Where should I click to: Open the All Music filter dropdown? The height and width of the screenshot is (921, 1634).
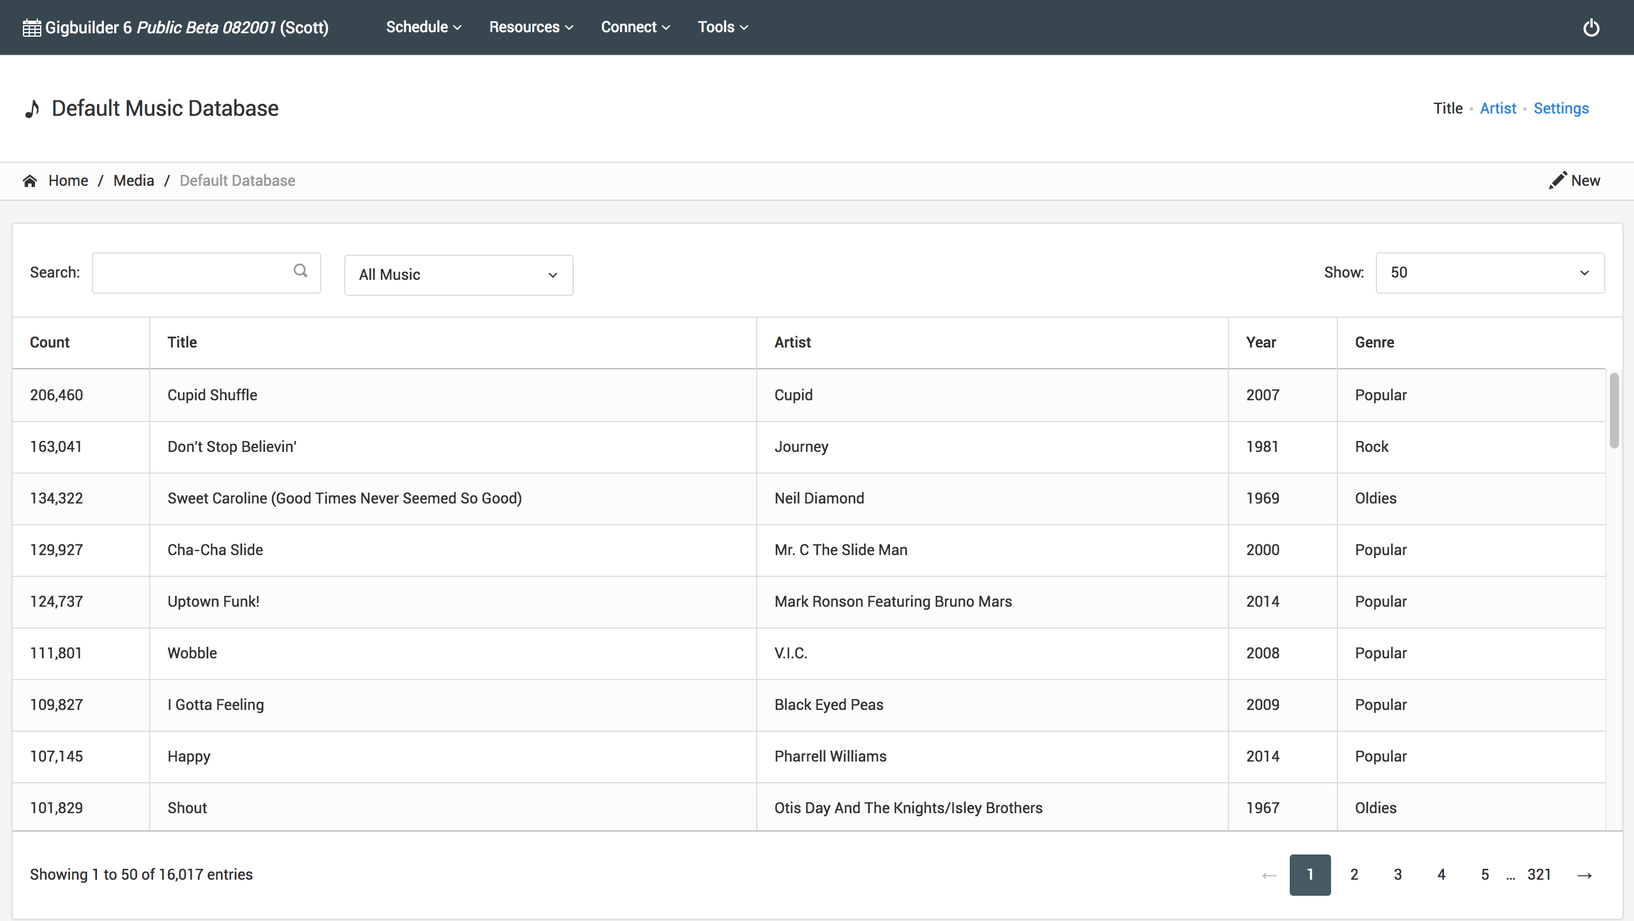pyautogui.click(x=458, y=275)
